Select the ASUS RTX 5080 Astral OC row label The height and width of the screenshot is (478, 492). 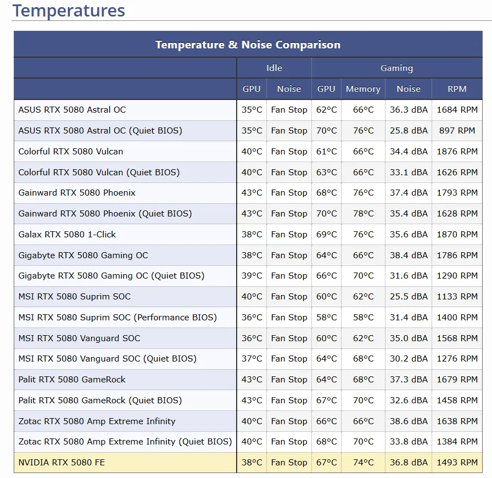point(72,110)
